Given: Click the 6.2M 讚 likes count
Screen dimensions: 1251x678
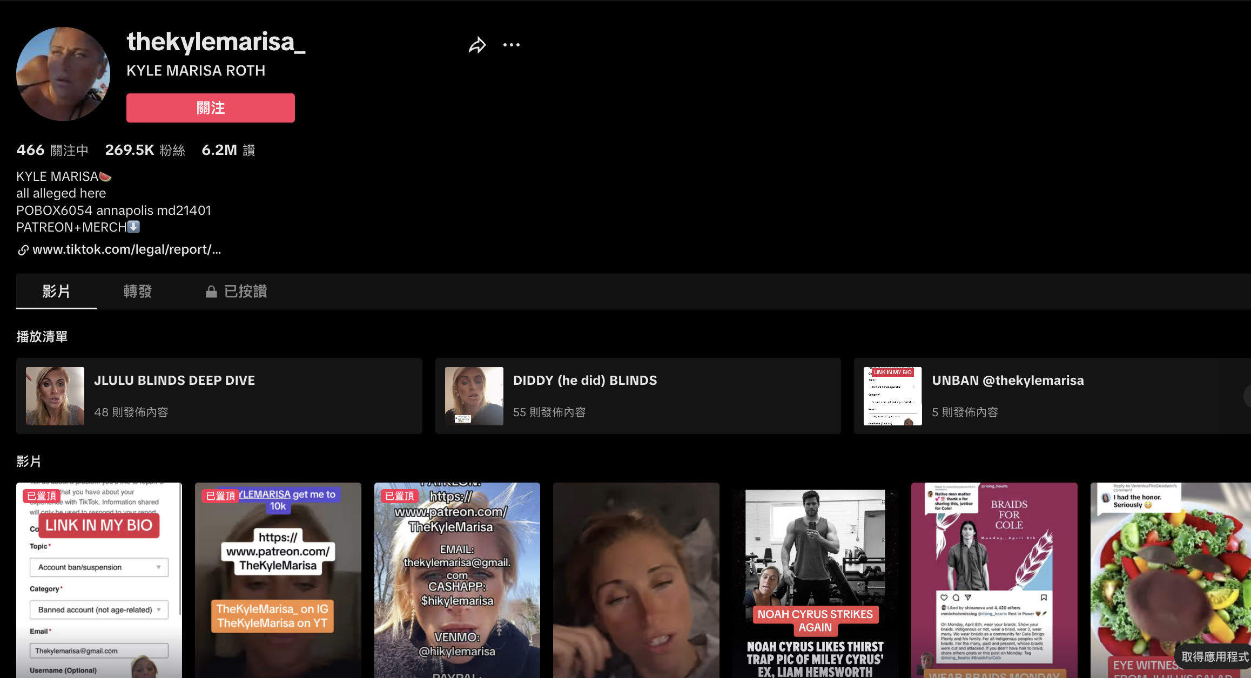Looking at the screenshot, I should pos(228,150).
